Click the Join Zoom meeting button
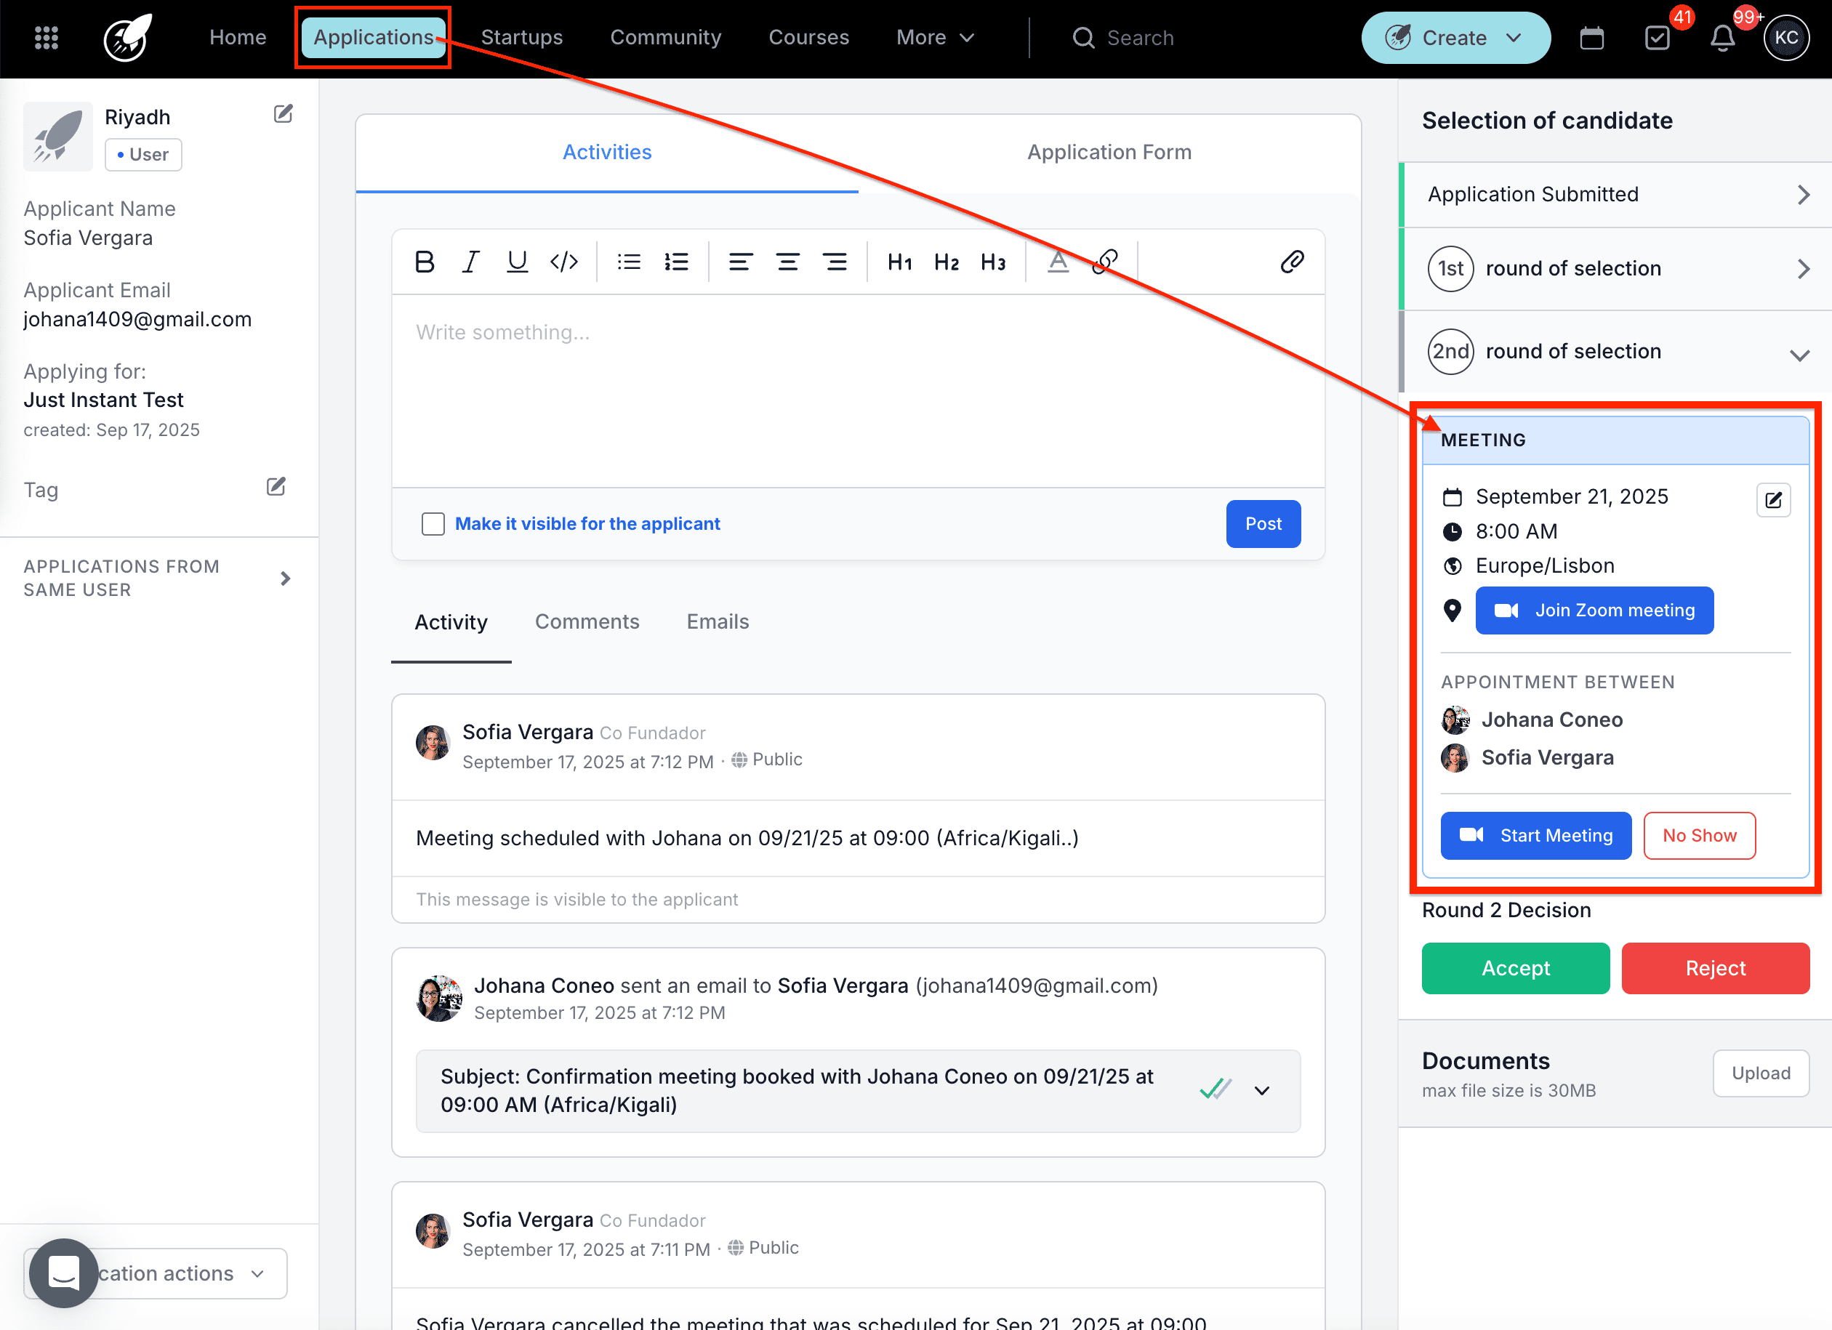The height and width of the screenshot is (1330, 1832). click(1594, 610)
